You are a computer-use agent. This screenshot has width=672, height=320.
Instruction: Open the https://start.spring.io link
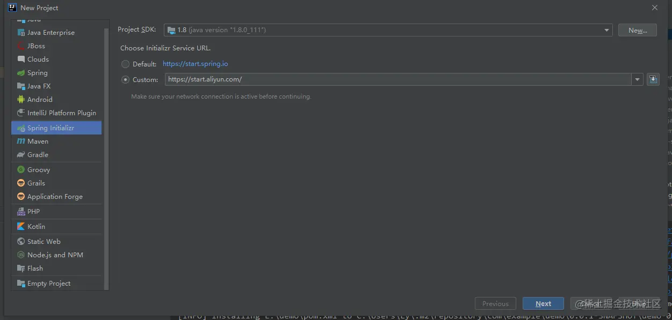(x=196, y=64)
